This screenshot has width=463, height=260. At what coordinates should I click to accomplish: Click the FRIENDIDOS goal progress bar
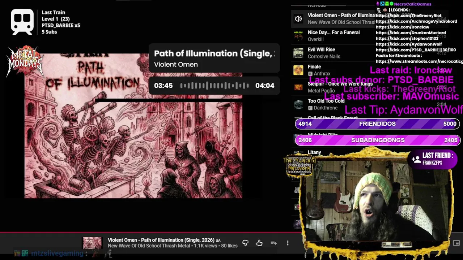[377, 124]
